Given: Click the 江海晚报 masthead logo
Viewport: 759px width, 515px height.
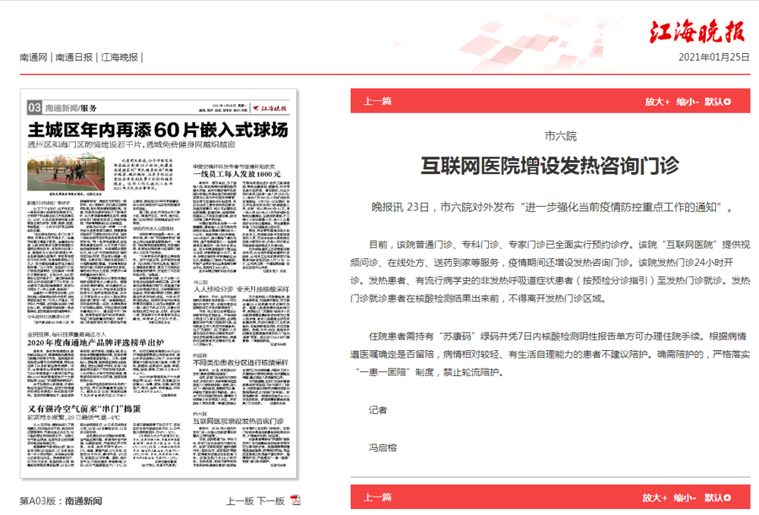Looking at the screenshot, I should tap(698, 32).
